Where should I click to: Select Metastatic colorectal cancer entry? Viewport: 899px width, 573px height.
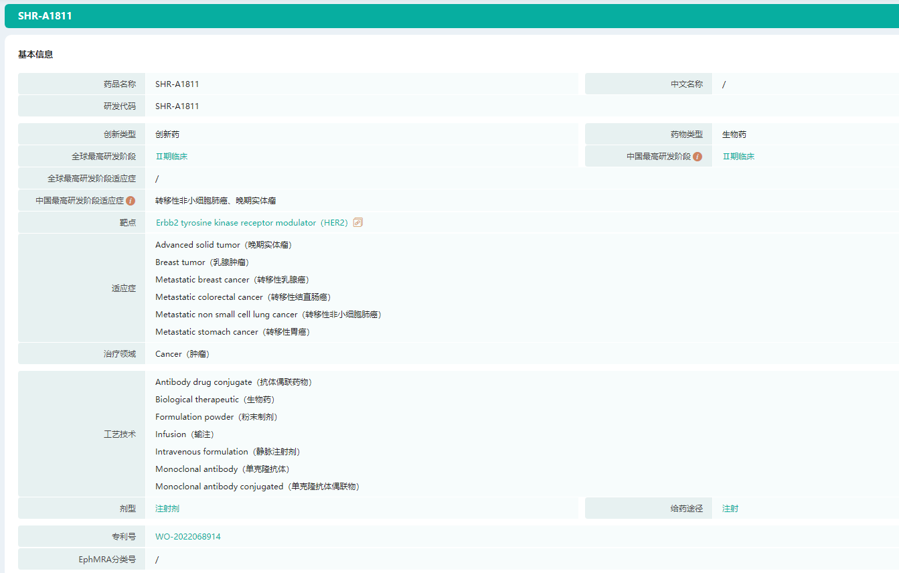[x=244, y=297]
